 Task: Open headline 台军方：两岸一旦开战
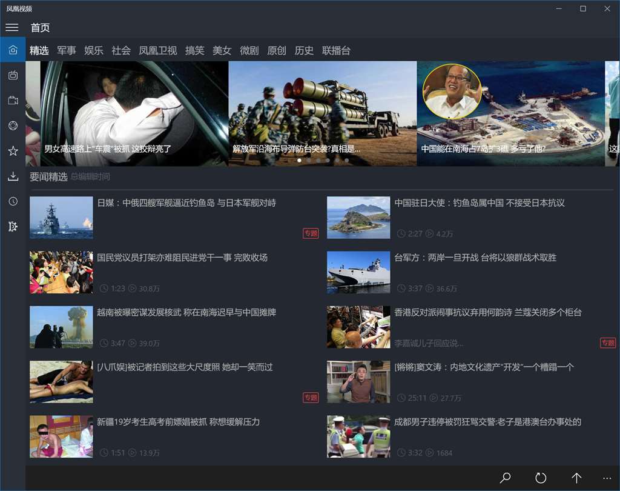click(x=475, y=258)
